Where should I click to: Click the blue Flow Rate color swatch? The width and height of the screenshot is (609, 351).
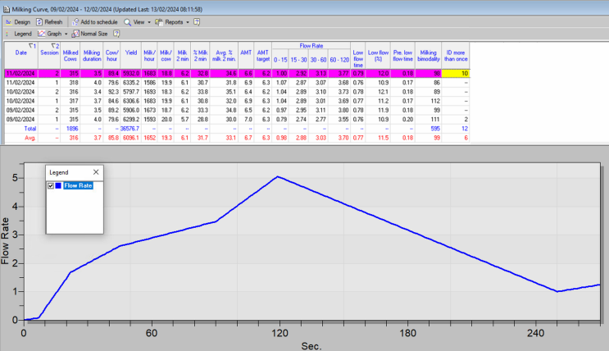click(x=59, y=186)
